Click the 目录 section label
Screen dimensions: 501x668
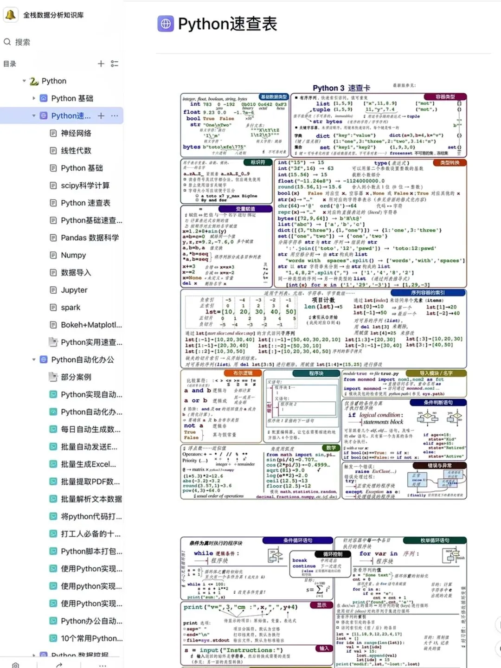point(10,64)
